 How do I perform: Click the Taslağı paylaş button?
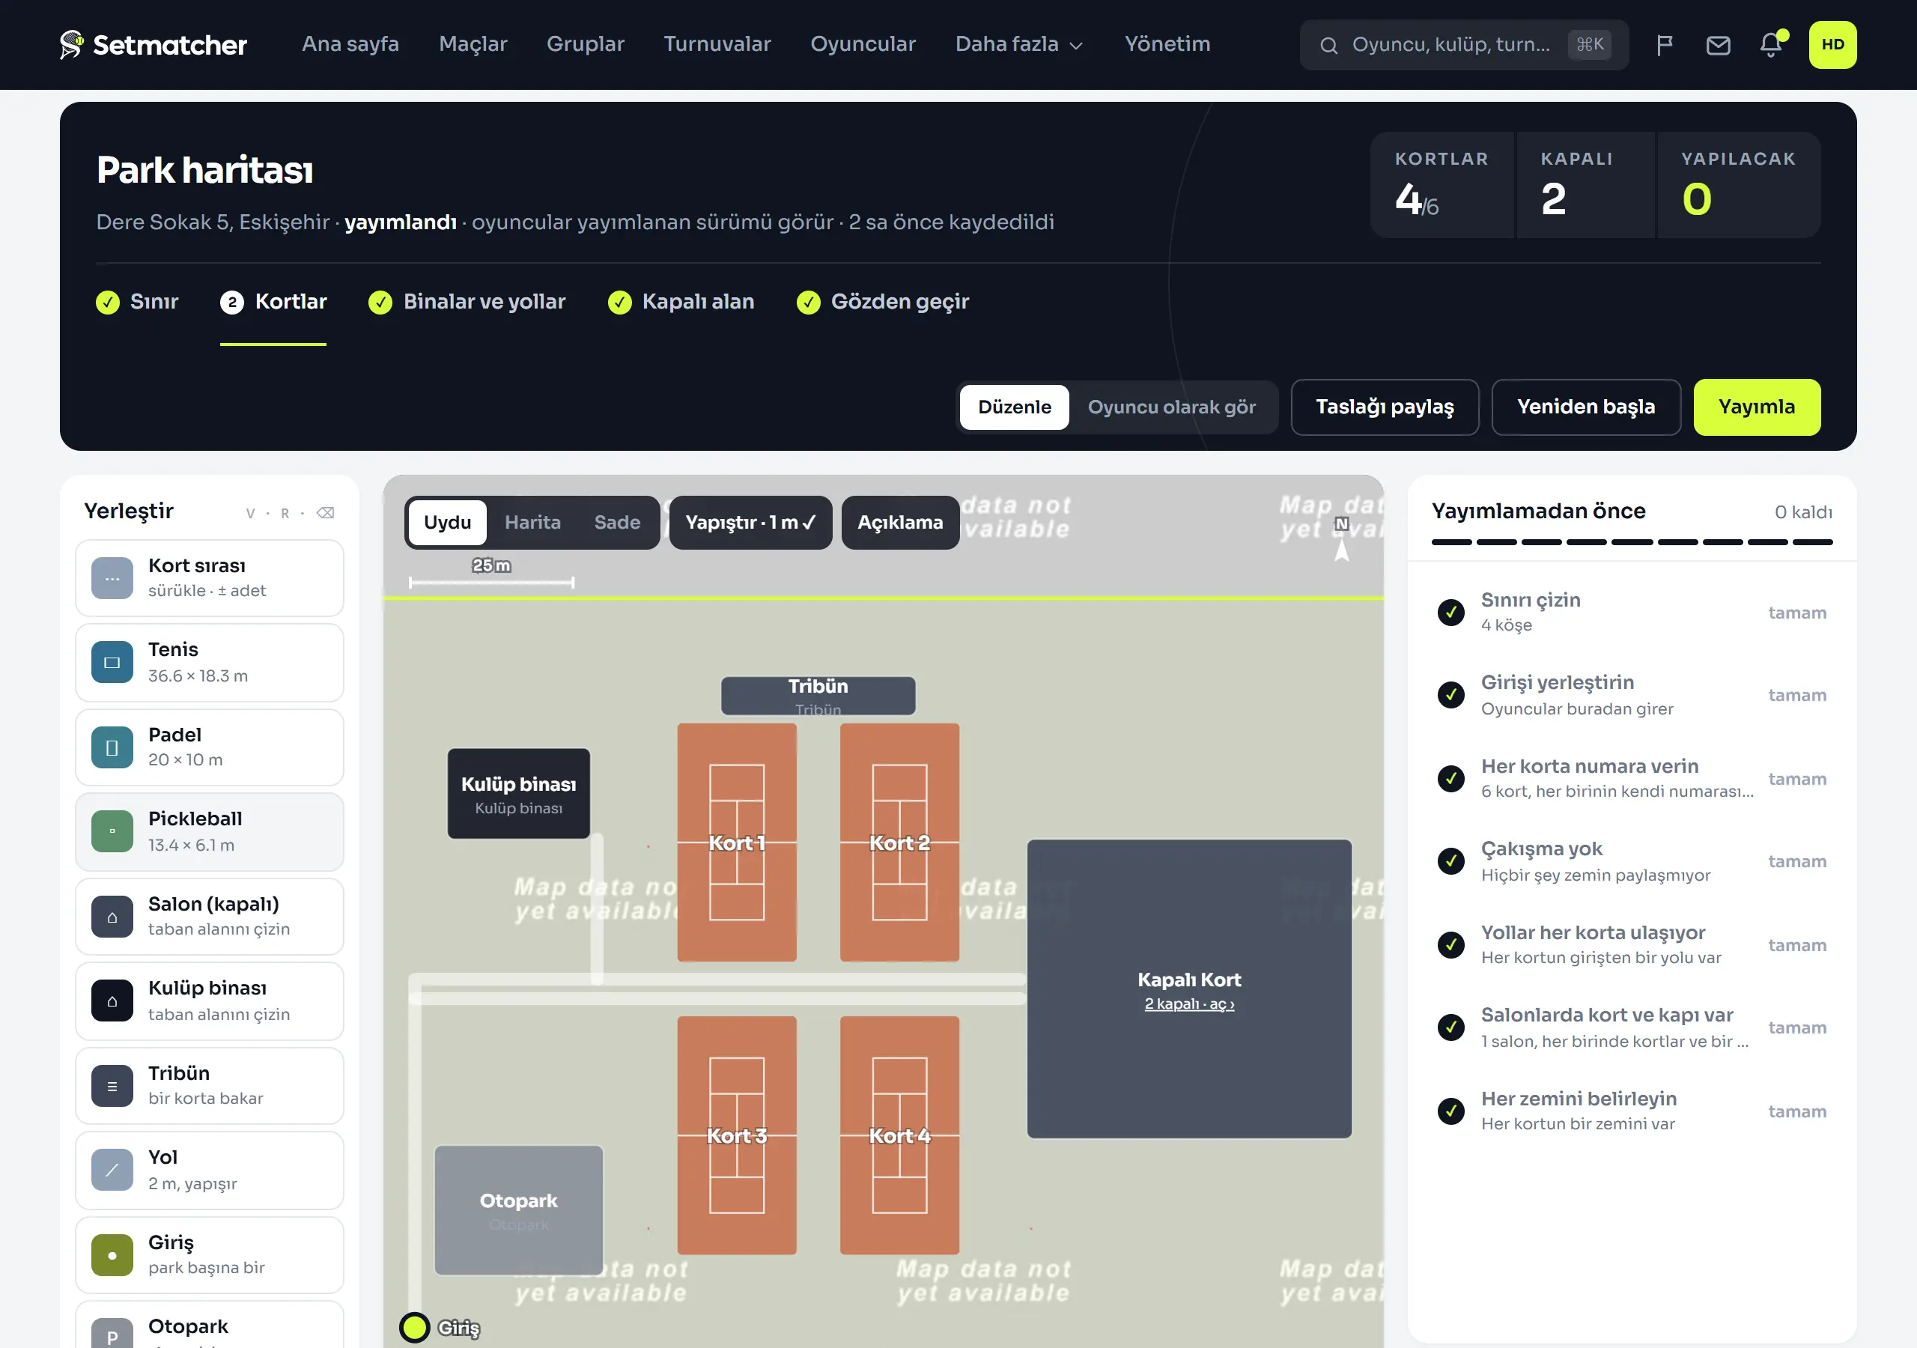click(1385, 407)
